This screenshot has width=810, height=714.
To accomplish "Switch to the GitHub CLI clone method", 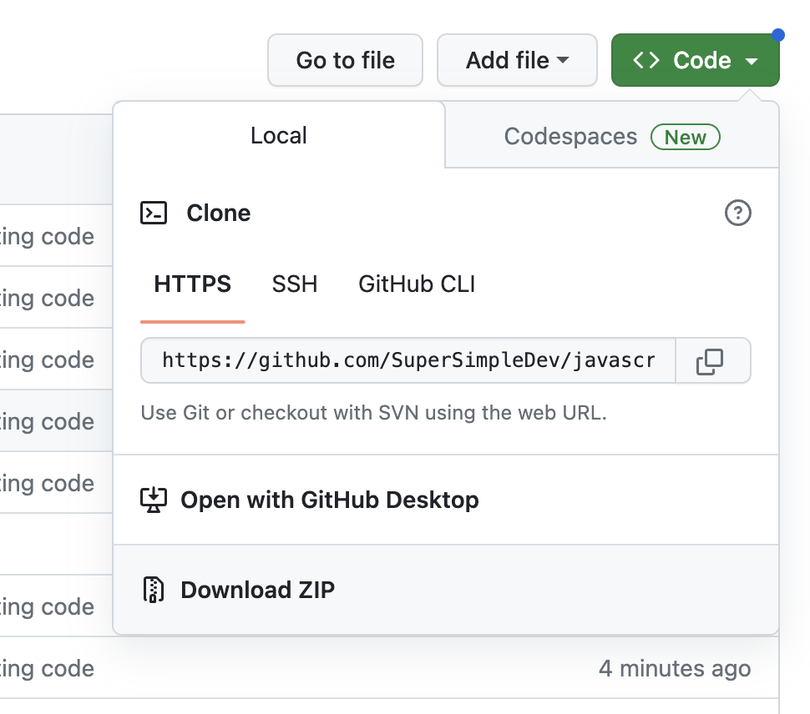I will (416, 284).
